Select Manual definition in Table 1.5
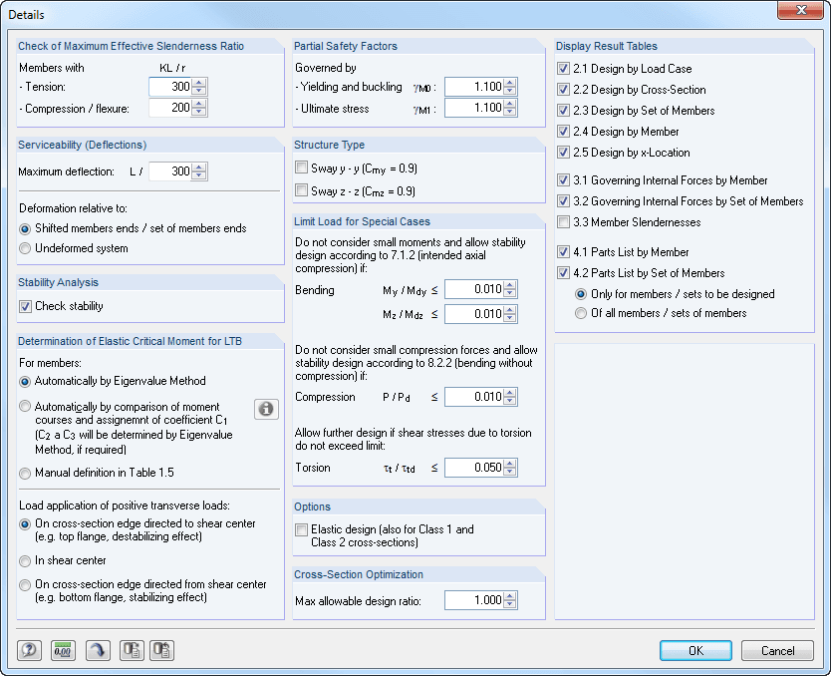This screenshot has height=676, width=831. pos(24,473)
